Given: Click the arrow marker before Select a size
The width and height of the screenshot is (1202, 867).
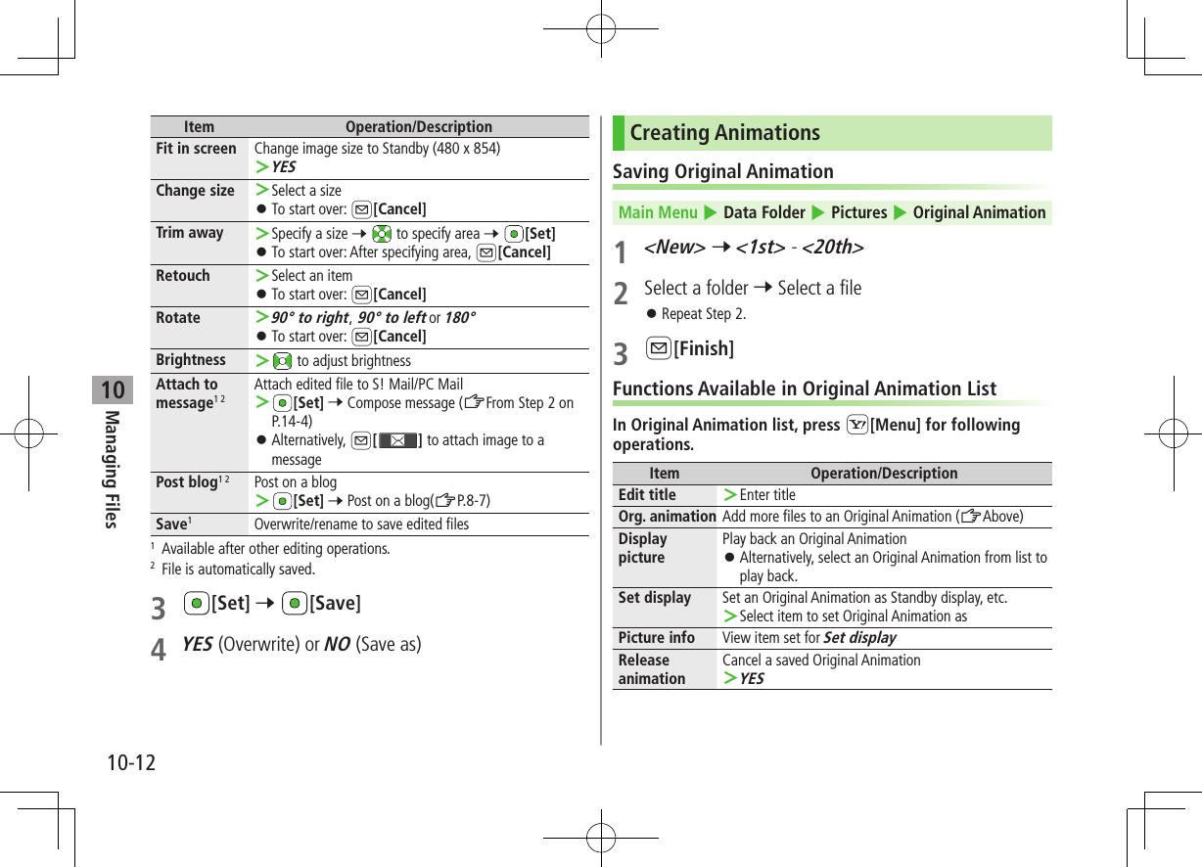Looking at the screenshot, I should pyautogui.click(x=262, y=190).
